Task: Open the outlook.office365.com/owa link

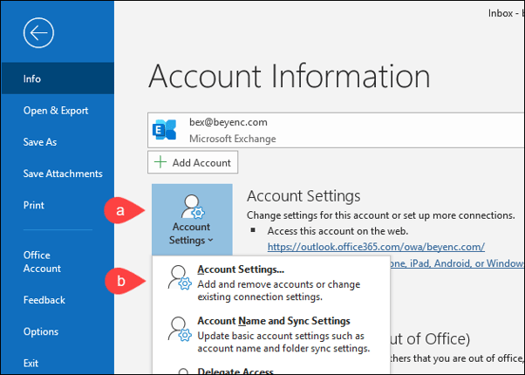Action: 376,247
